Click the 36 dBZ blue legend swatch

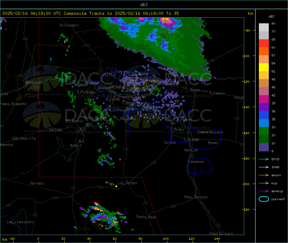pyautogui.click(x=264, y=115)
